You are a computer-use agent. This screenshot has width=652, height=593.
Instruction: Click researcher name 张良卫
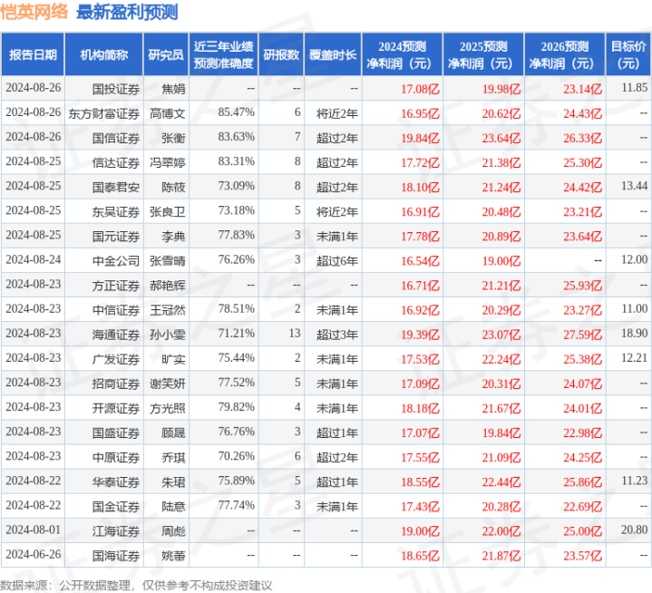coord(168,211)
